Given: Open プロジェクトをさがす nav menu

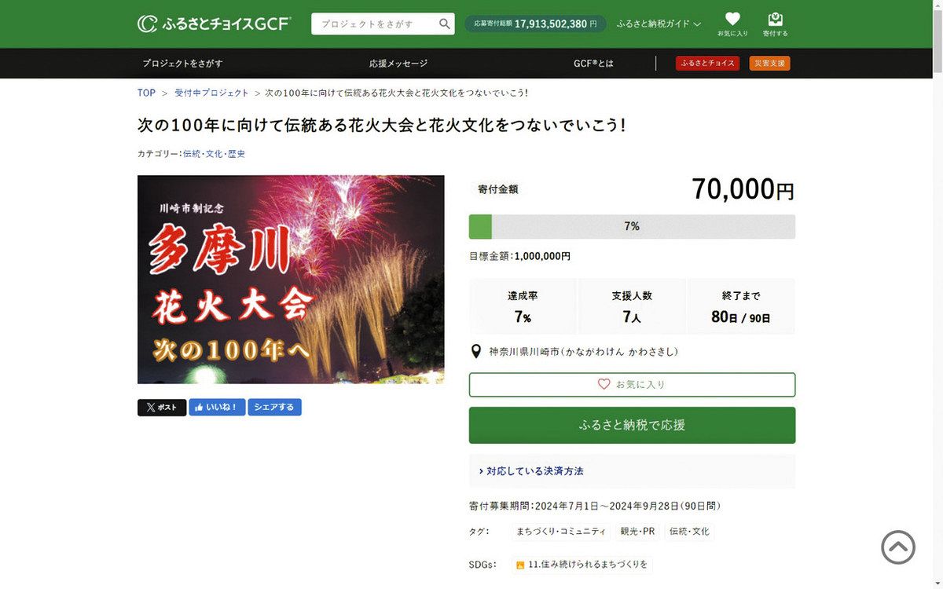Looking at the screenshot, I should [x=182, y=64].
